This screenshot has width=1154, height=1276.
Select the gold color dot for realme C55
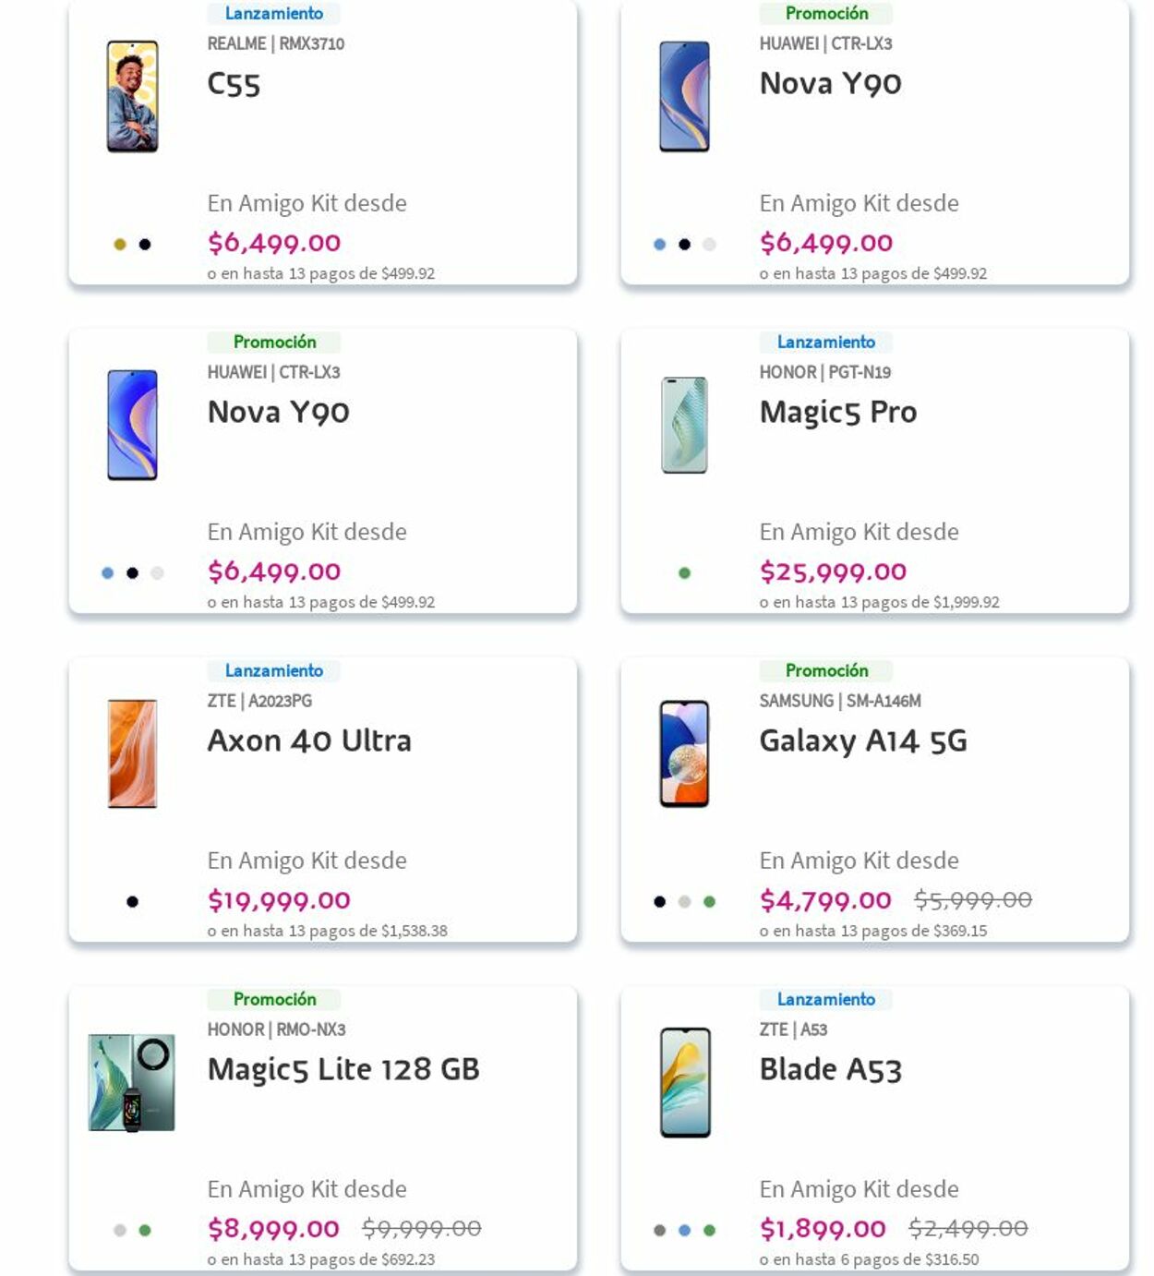coord(120,245)
